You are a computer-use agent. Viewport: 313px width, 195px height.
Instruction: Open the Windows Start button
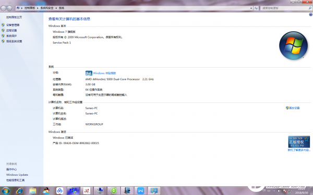coord(5,191)
